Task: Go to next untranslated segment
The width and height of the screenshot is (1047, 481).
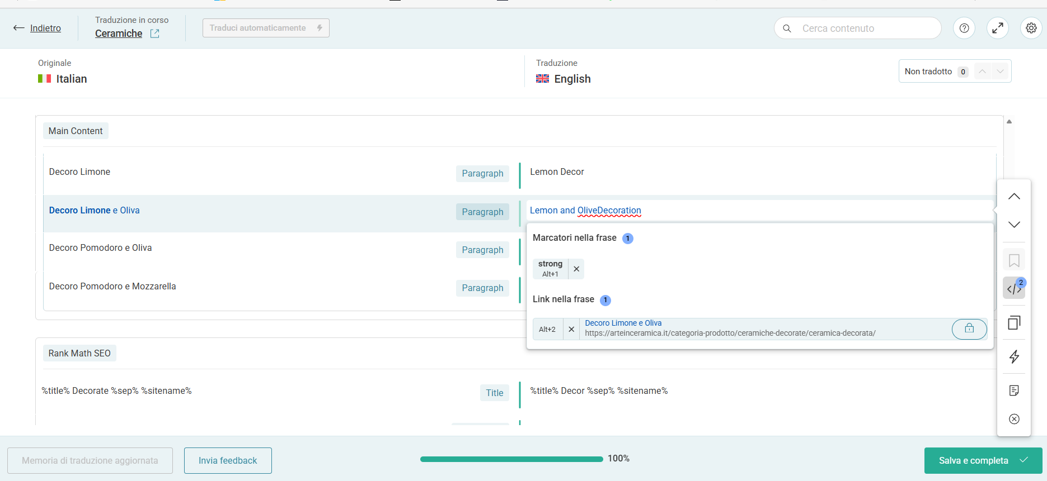Action: [1000, 72]
